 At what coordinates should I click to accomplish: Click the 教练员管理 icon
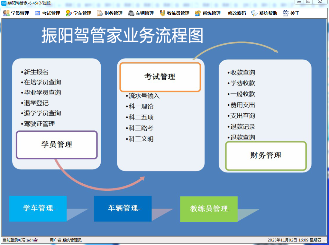(x=162, y=13)
